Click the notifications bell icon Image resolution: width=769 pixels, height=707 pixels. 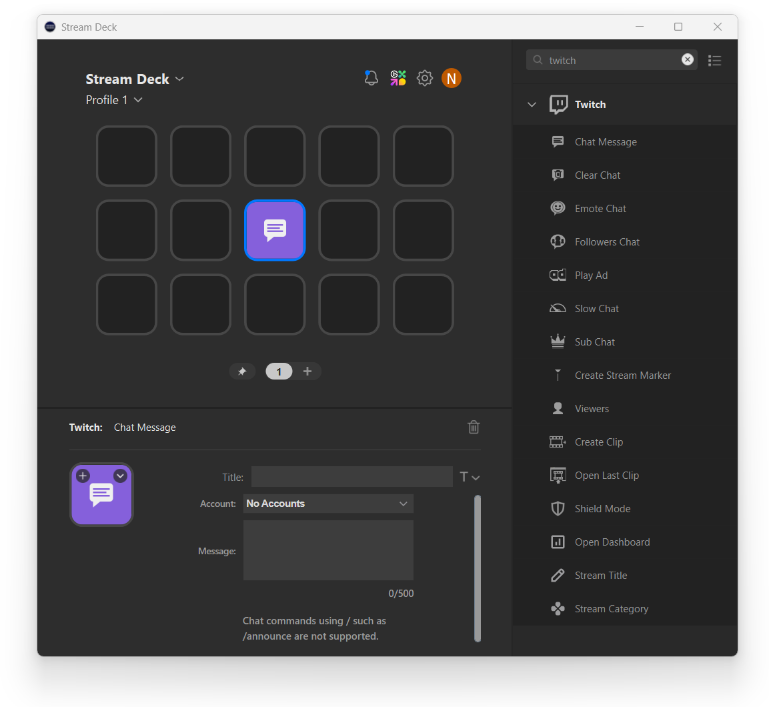pos(371,79)
